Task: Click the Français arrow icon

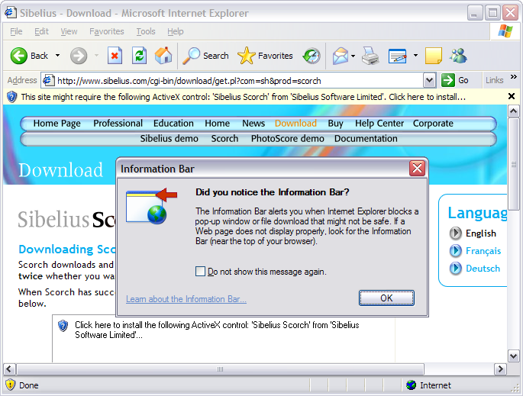Action: pos(456,251)
